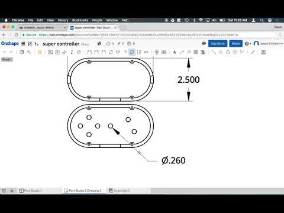The width and height of the screenshot is (284, 213).
Task: Click the link count icon
Action: point(119,44)
